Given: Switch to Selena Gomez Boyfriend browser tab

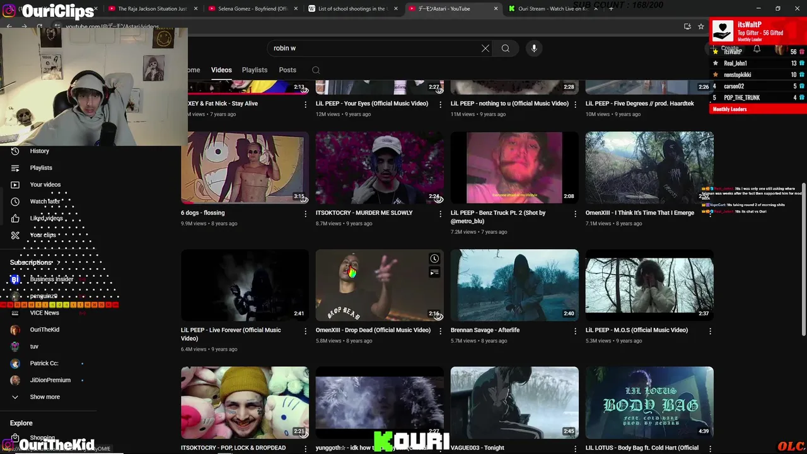Looking at the screenshot, I should point(252,9).
